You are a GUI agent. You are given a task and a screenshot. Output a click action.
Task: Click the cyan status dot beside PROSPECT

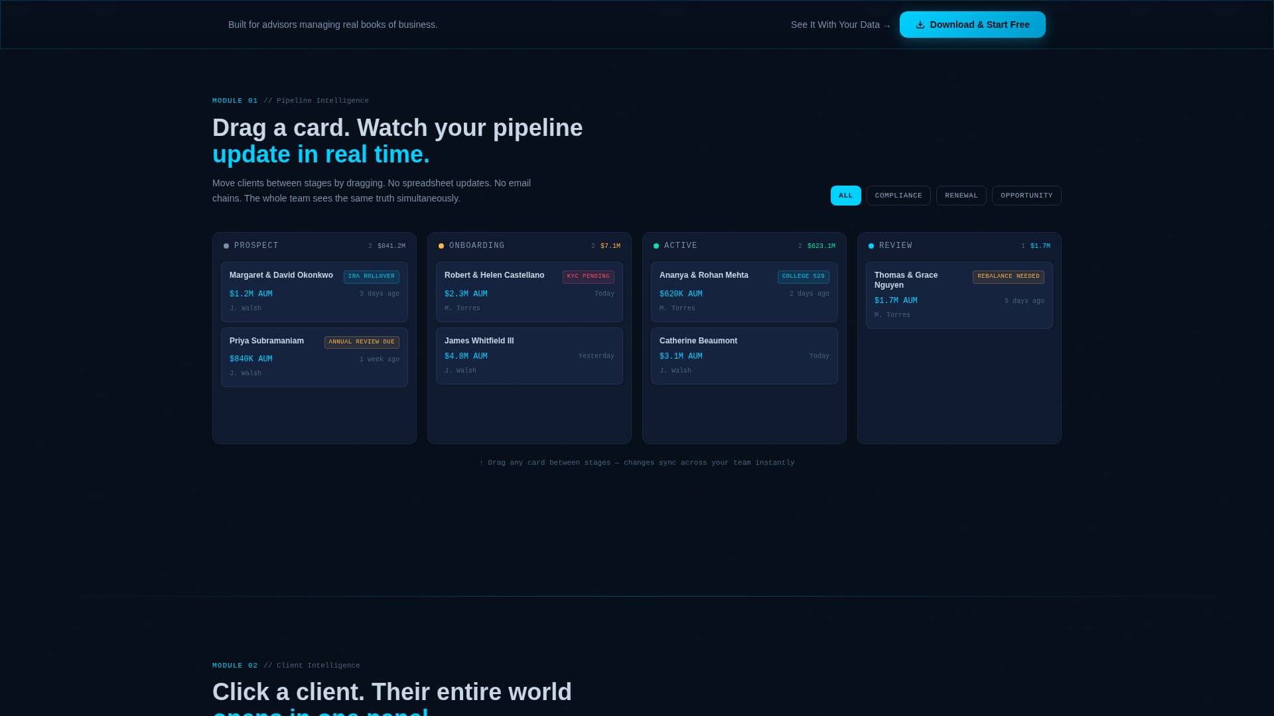click(228, 245)
